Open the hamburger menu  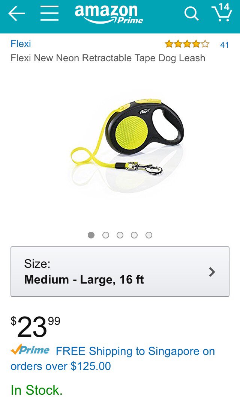[x=49, y=14]
